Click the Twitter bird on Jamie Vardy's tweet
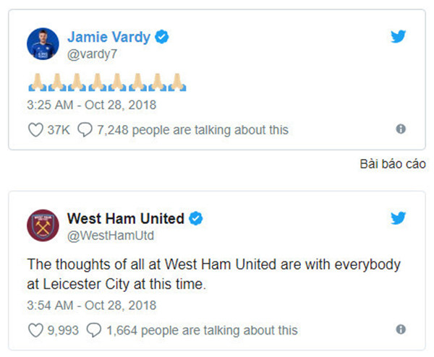Screen dimensions: 434x357 point(399,37)
